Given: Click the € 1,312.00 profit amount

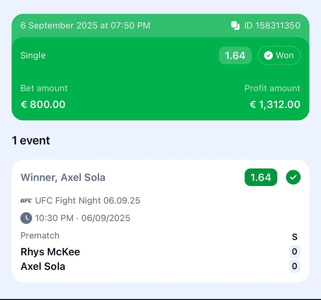Looking at the screenshot, I should [275, 104].
